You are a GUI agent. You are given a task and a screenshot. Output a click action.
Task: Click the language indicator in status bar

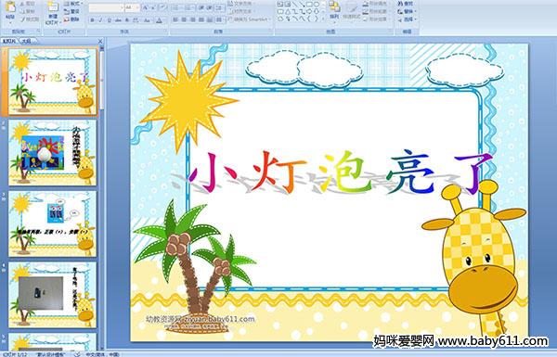(103, 354)
